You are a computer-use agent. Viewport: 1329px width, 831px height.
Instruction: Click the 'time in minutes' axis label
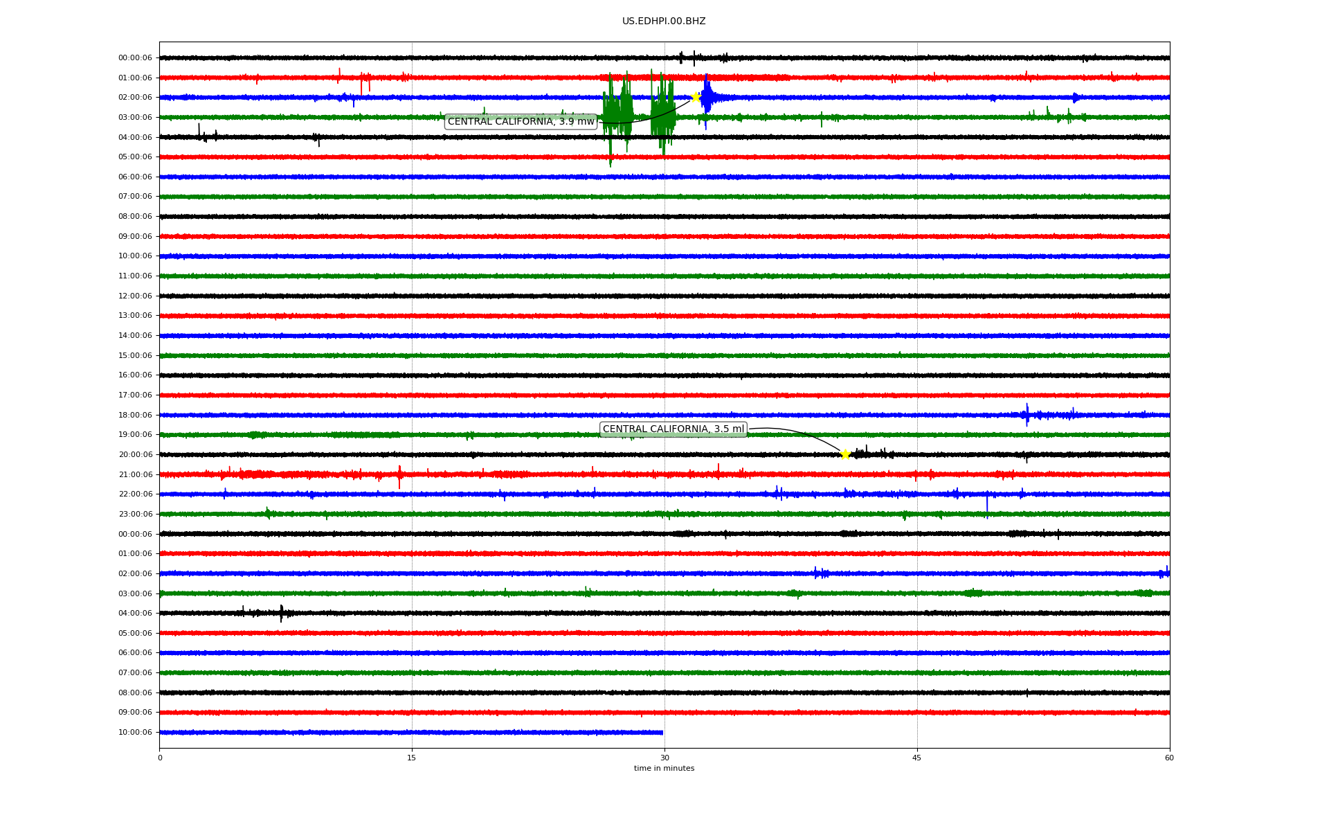click(x=664, y=769)
